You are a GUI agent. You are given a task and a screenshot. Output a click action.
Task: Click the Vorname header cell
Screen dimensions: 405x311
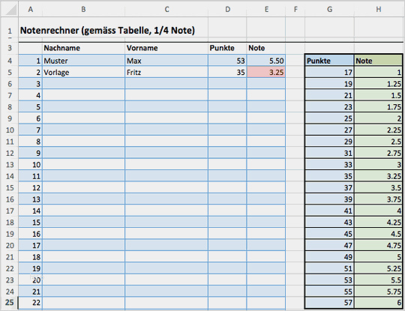tap(166, 48)
